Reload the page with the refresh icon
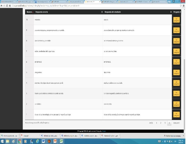The image size is (192, 144). pos(7,6)
